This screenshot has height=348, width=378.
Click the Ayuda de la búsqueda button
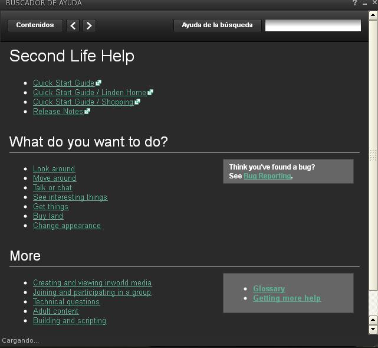click(217, 25)
